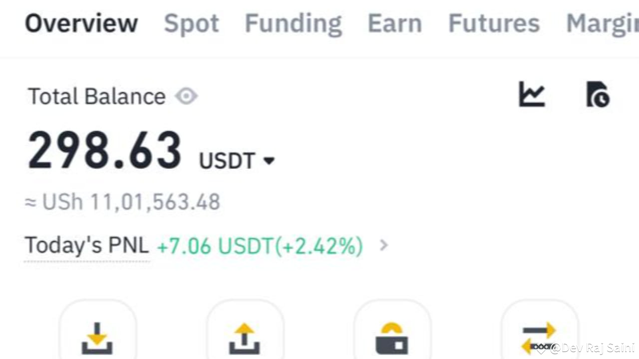Expand Today's PNL details chevron
639x359 pixels.
383,245
